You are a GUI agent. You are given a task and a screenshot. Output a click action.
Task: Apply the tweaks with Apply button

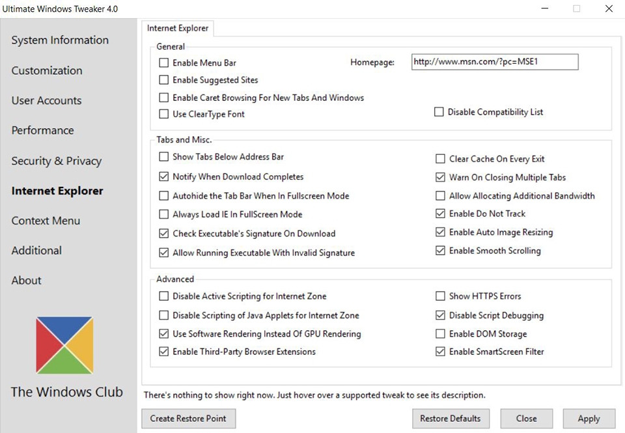[x=589, y=419]
